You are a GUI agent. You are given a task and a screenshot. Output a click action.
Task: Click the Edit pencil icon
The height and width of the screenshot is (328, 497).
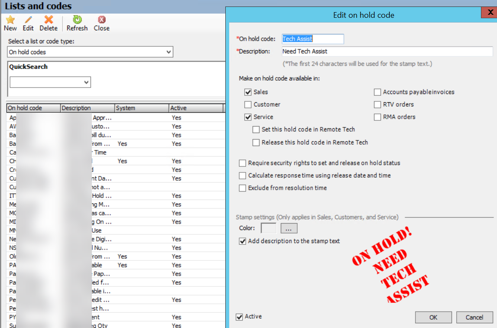(28, 19)
